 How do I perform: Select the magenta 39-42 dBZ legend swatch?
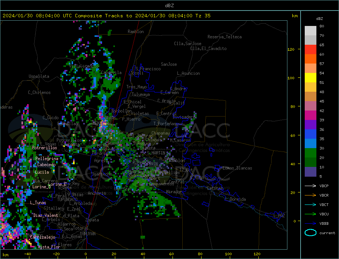click(x=310, y=115)
